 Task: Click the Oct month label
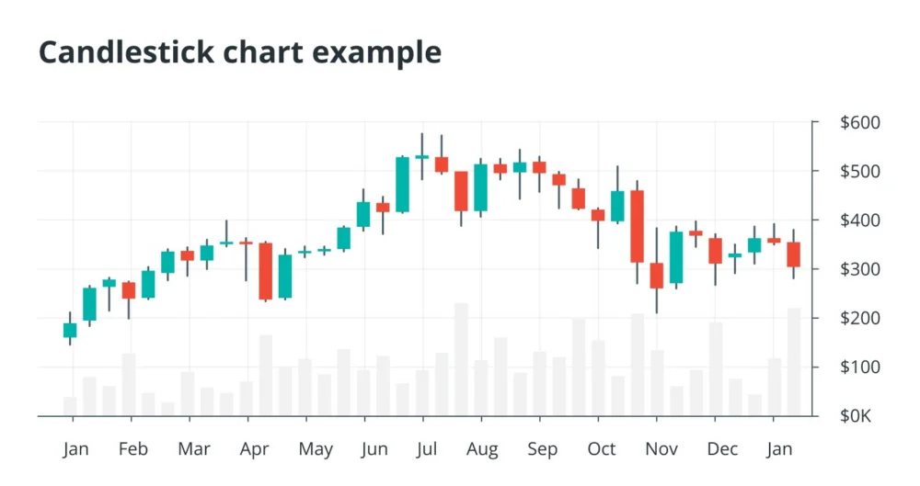tap(602, 449)
